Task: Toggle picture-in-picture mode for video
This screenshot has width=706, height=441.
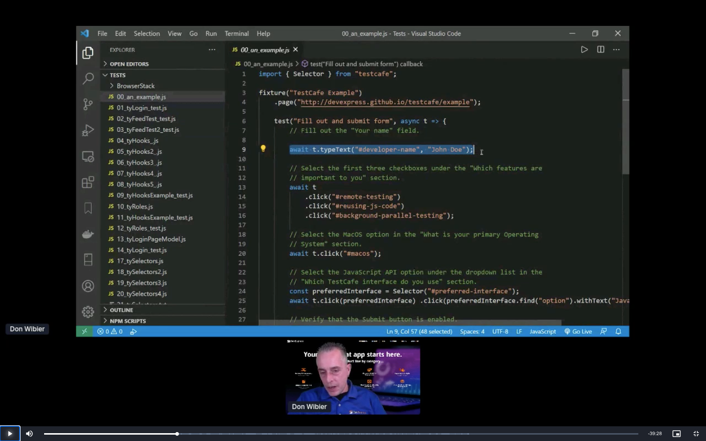Action: tap(677, 434)
